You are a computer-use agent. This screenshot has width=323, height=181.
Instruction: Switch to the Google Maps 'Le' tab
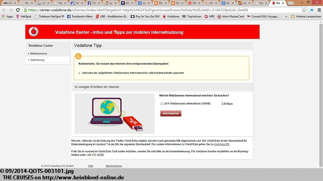click(110, 3)
